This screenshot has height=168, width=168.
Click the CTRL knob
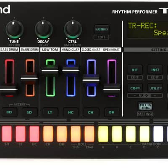(x=73, y=29)
